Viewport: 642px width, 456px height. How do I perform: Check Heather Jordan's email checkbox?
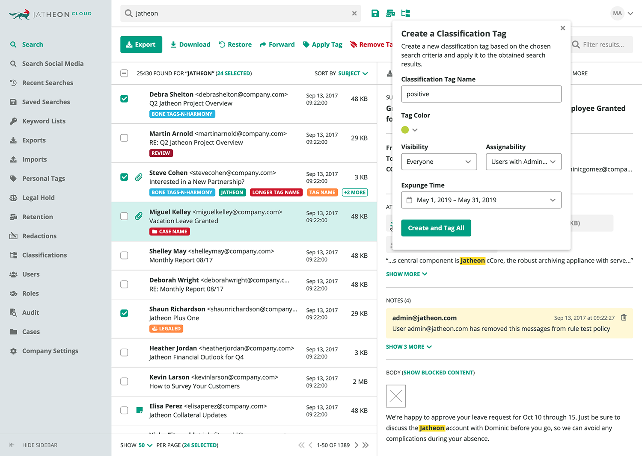click(x=124, y=353)
